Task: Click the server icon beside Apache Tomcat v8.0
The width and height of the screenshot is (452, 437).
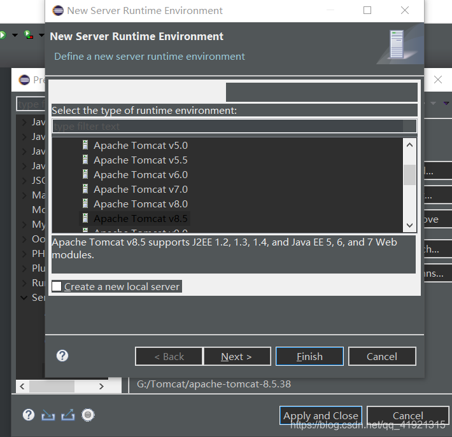Action: pyautogui.click(x=85, y=204)
